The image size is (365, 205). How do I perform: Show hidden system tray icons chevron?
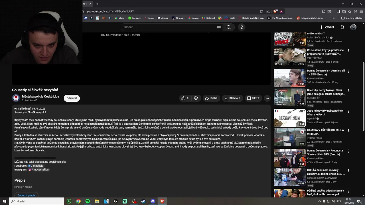point(319,201)
